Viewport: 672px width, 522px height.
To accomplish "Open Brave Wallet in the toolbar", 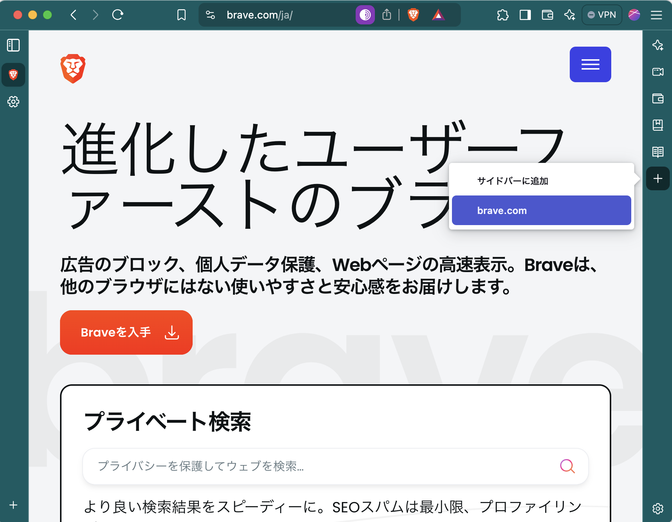I will coord(548,15).
